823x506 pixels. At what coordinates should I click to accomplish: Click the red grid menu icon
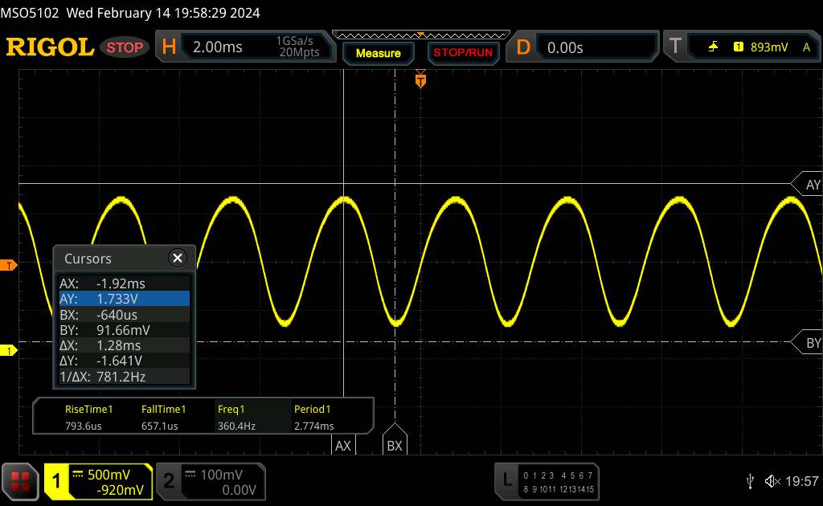point(21,481)
